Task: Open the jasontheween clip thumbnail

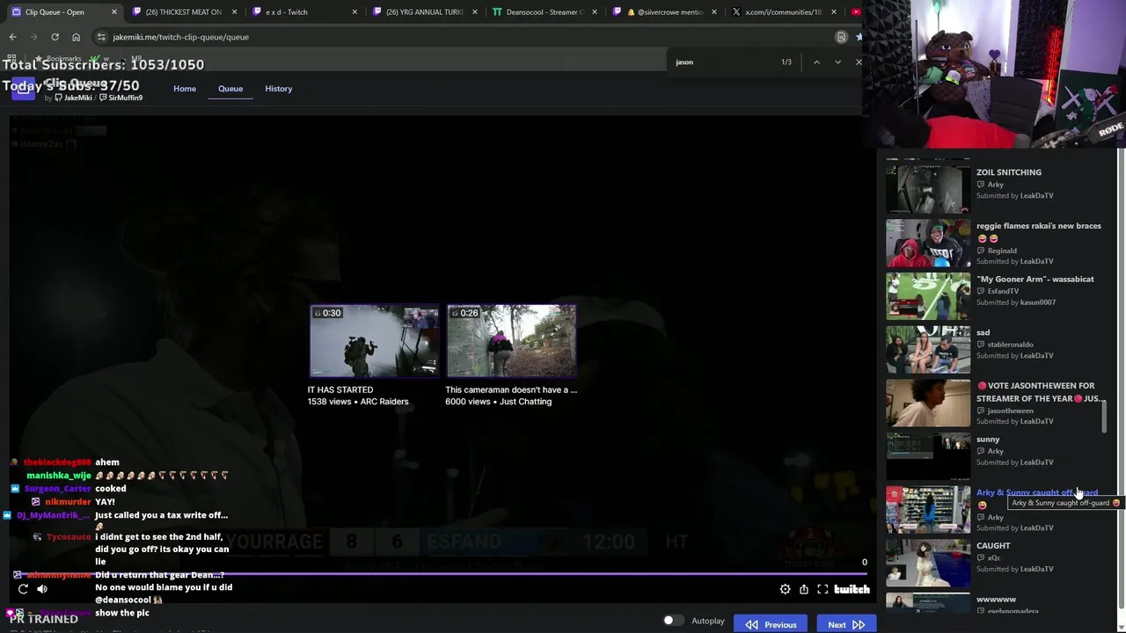Action: coord(928,404)
